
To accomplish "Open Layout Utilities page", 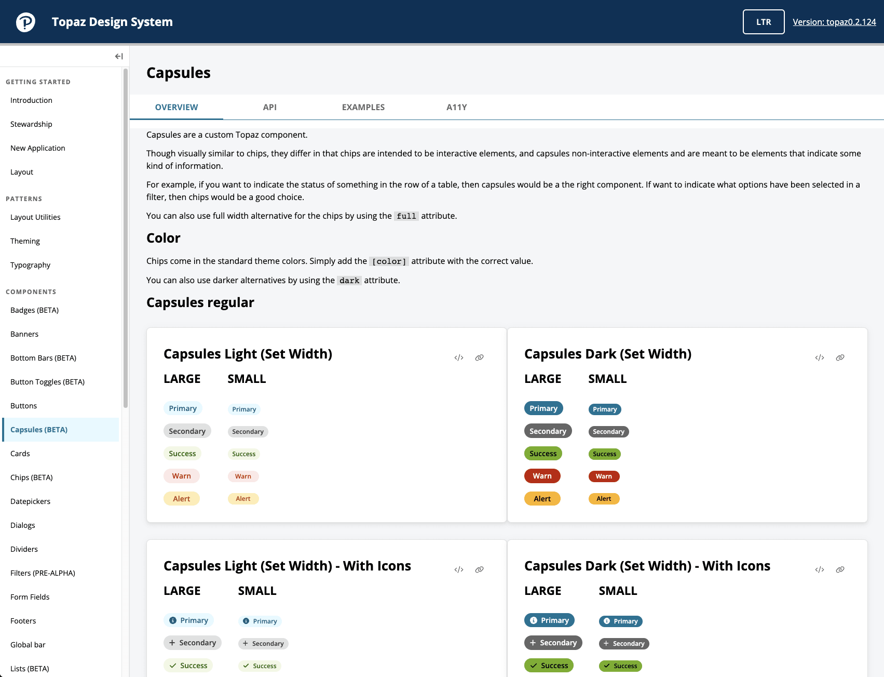I will pos(61,217).
